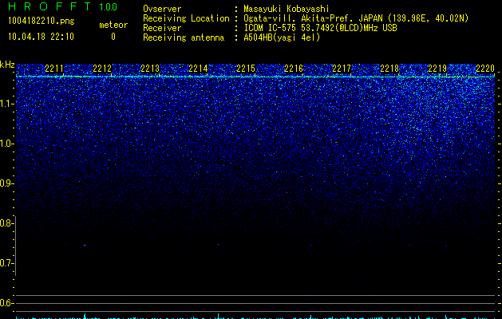
Task: Click the 2219 time marker
Action: click(437, 69)
